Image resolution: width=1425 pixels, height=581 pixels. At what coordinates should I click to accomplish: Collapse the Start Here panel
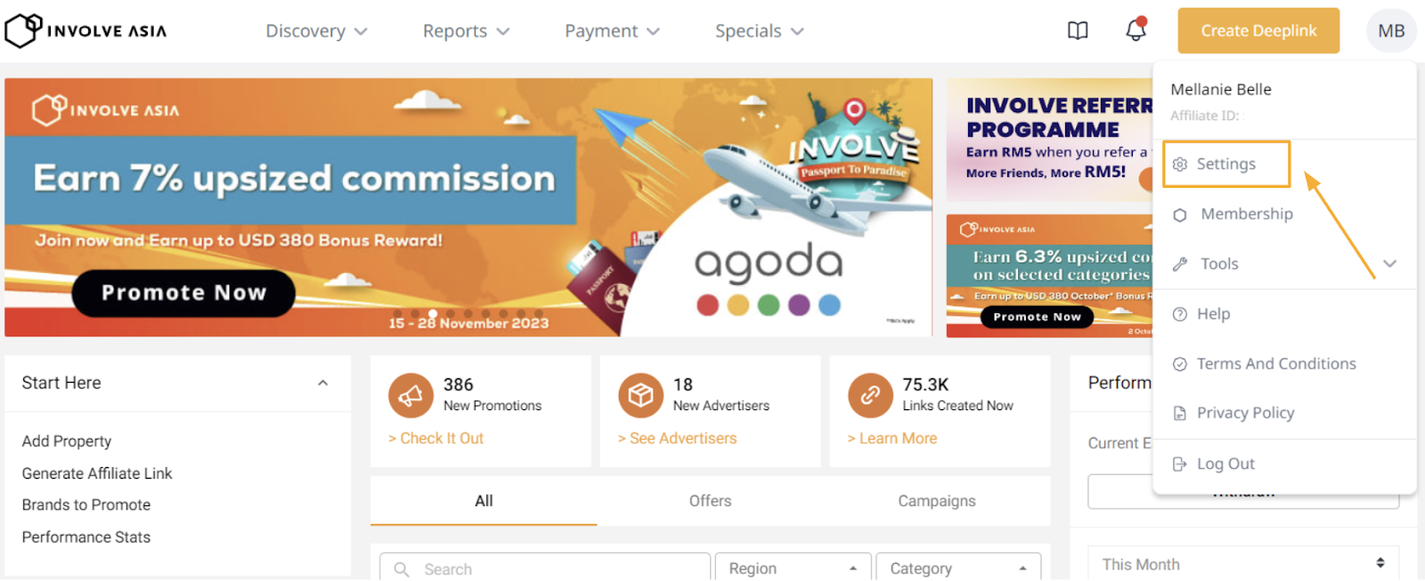pos(322,383)
